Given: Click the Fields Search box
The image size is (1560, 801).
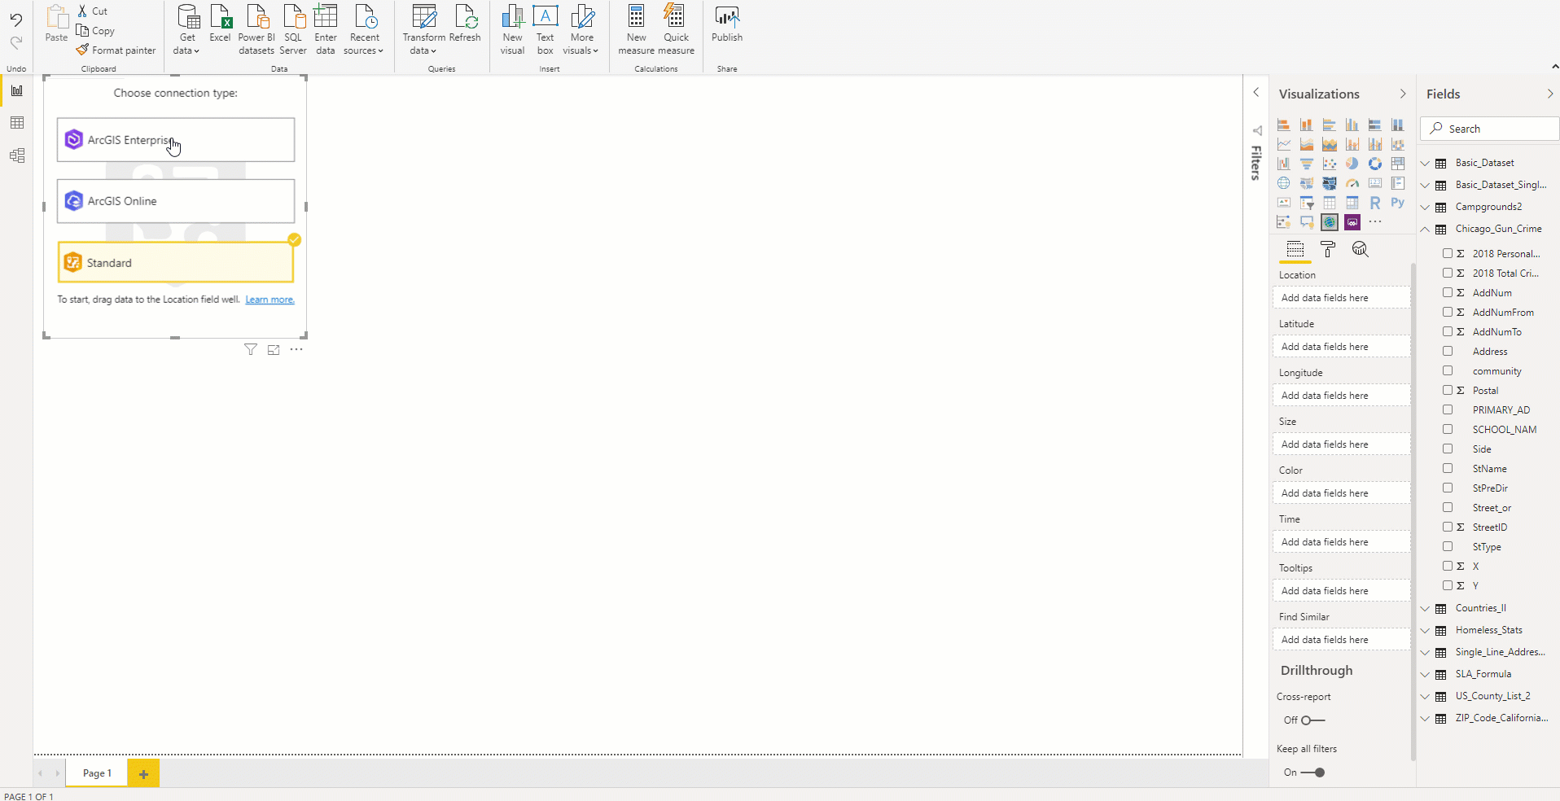Looking at the screenshot, I should click(x=1490, y=129).
